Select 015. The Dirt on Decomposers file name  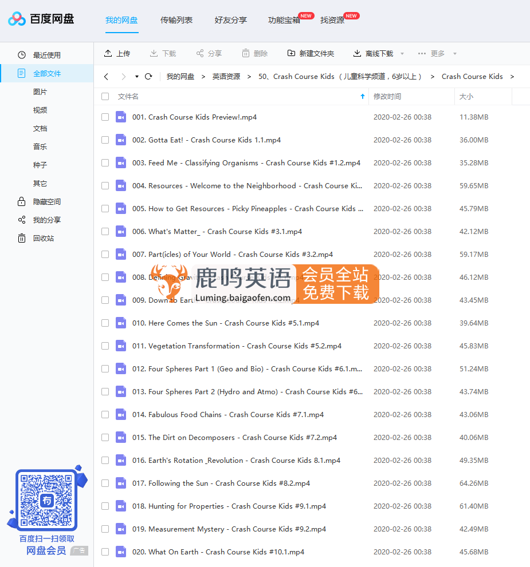point(234,438)
